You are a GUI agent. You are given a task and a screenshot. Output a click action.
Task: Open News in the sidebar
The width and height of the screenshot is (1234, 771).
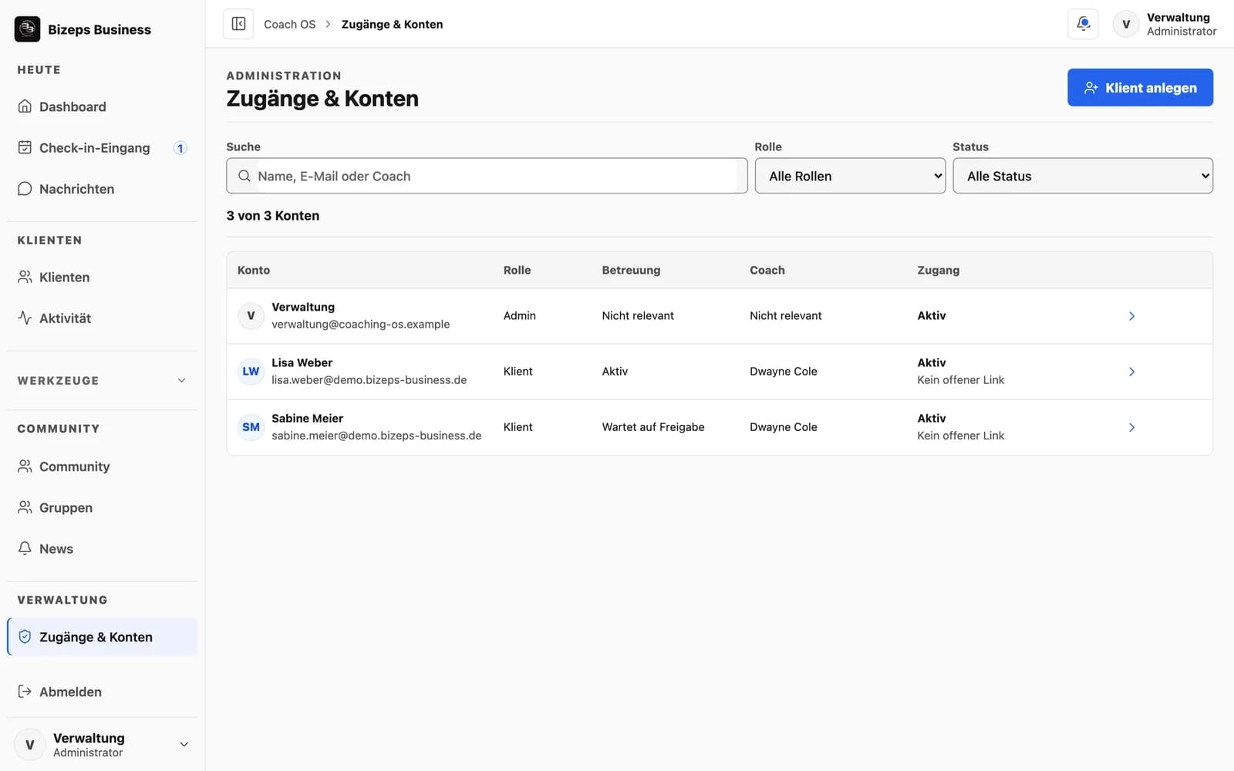[102, 548]
